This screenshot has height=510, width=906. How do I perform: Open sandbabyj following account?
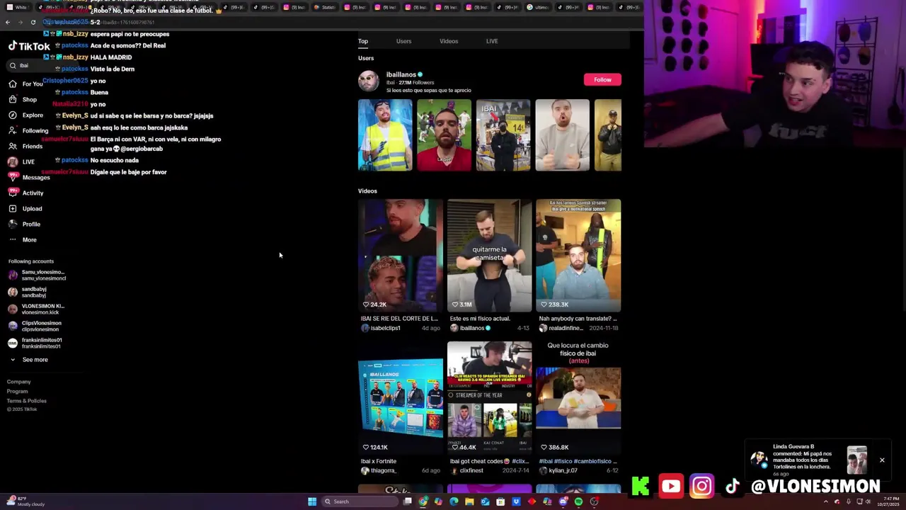click(28, 292)
